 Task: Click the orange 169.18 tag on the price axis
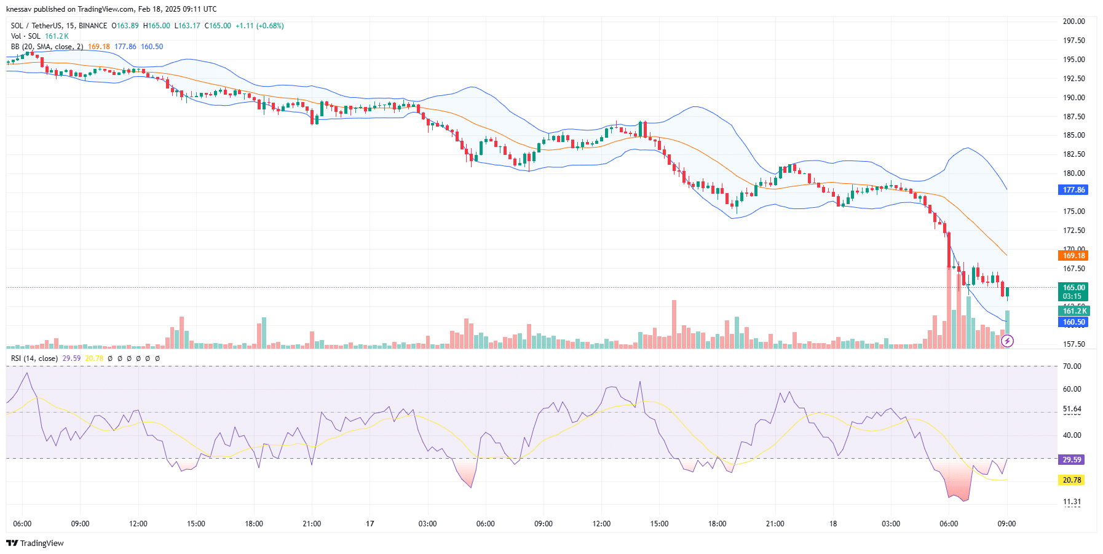point(1073,256)
